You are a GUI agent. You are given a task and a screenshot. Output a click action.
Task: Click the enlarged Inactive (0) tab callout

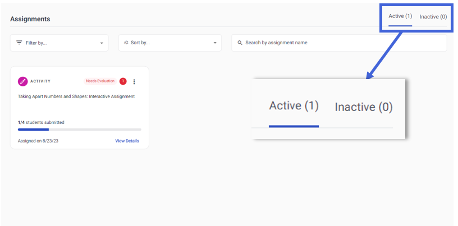click(364, 107)
